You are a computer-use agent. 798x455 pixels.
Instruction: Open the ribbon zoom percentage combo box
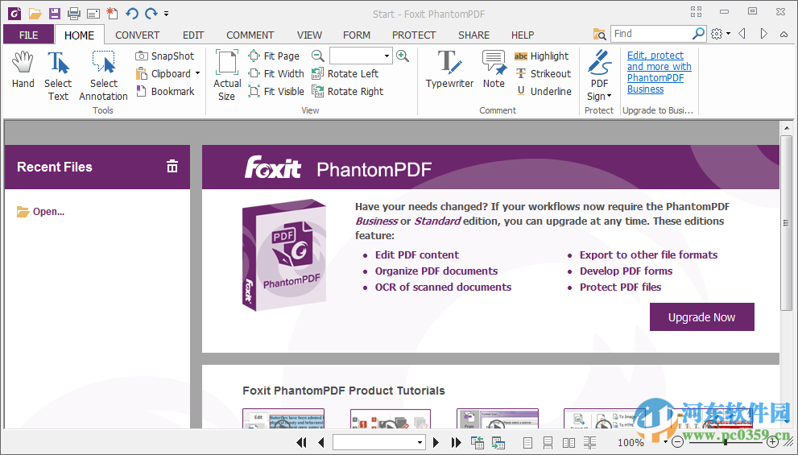361,56
